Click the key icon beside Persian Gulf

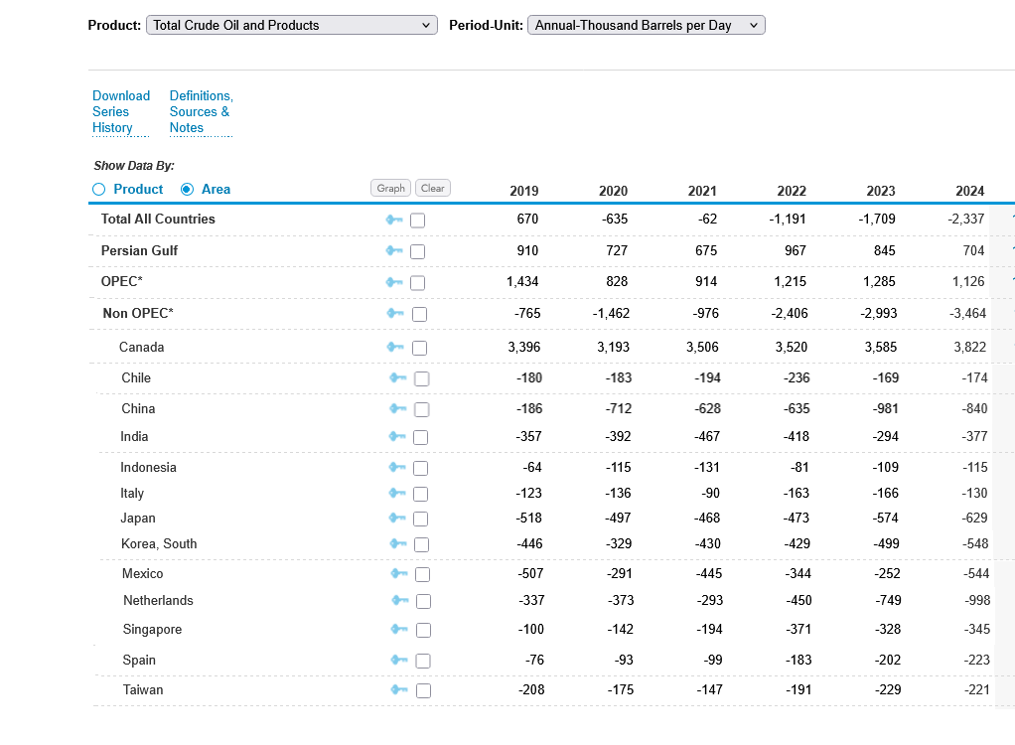click(394, 250)
